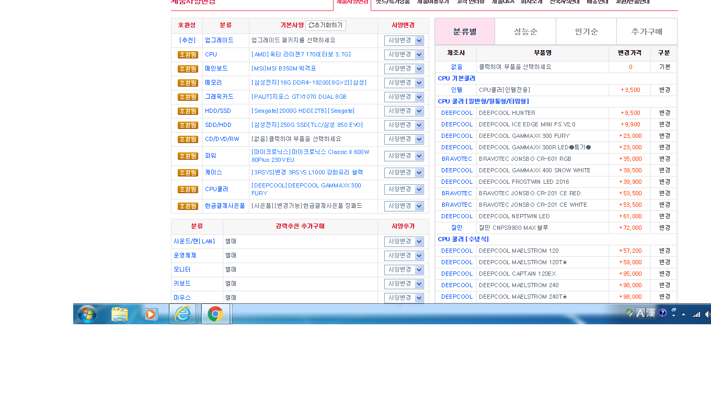Select DEEPCOOL MAELSTROM 120 water cooler
The width and height of the screenshot is (711, 401).
click(x=519, y=251)
